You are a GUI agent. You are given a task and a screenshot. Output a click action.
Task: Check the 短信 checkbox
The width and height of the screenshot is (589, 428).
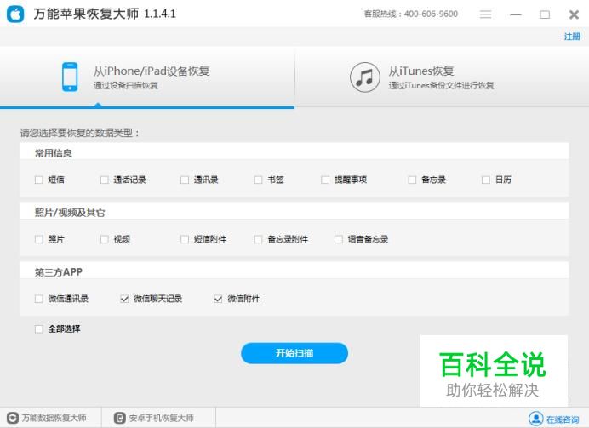[38, 180]
